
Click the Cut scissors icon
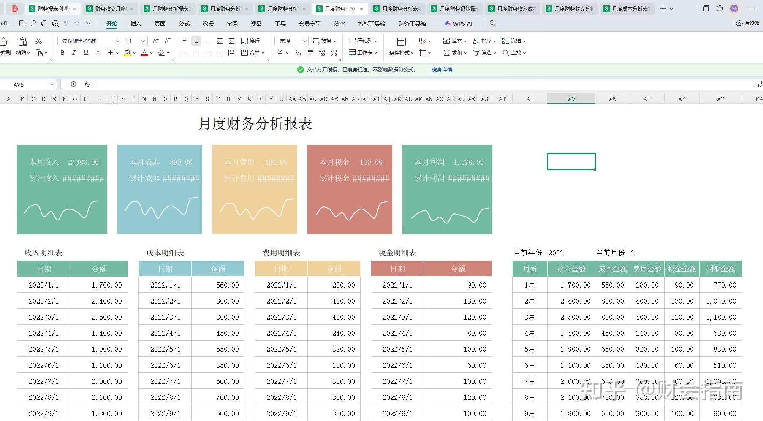pyautogui.click(x=38, y=41)
